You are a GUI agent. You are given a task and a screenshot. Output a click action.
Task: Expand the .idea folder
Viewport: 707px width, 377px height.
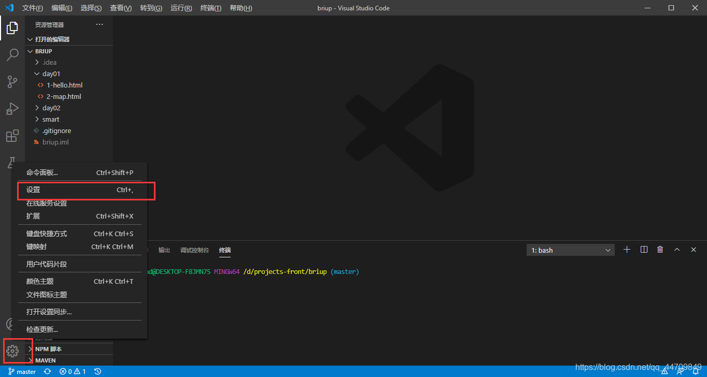(69, 62)
